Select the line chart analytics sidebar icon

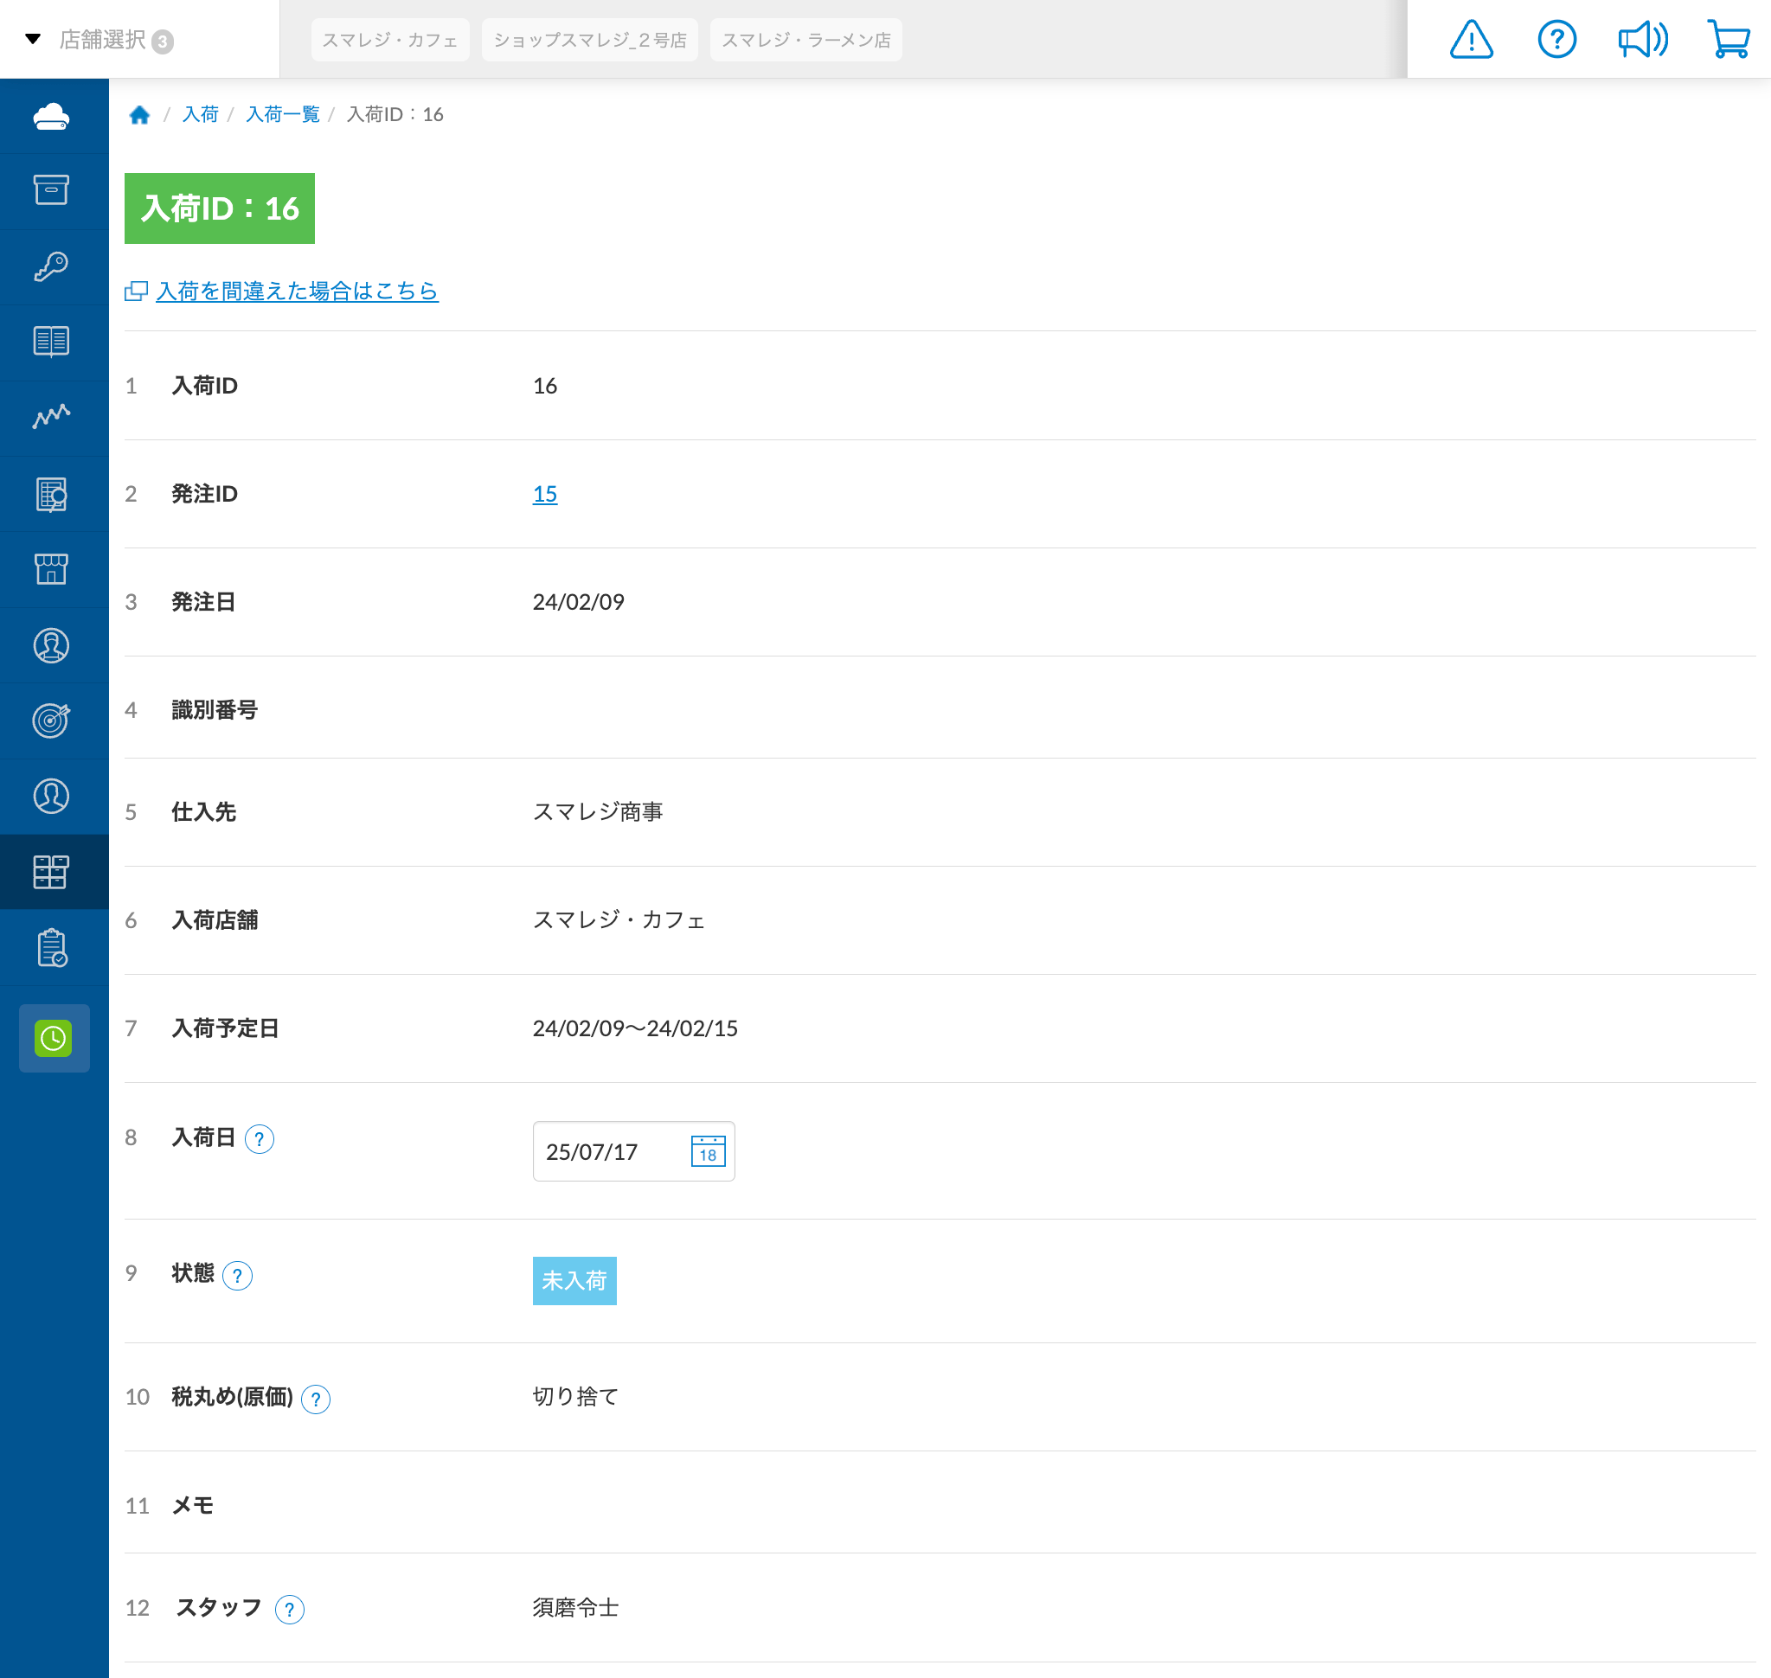52,417
